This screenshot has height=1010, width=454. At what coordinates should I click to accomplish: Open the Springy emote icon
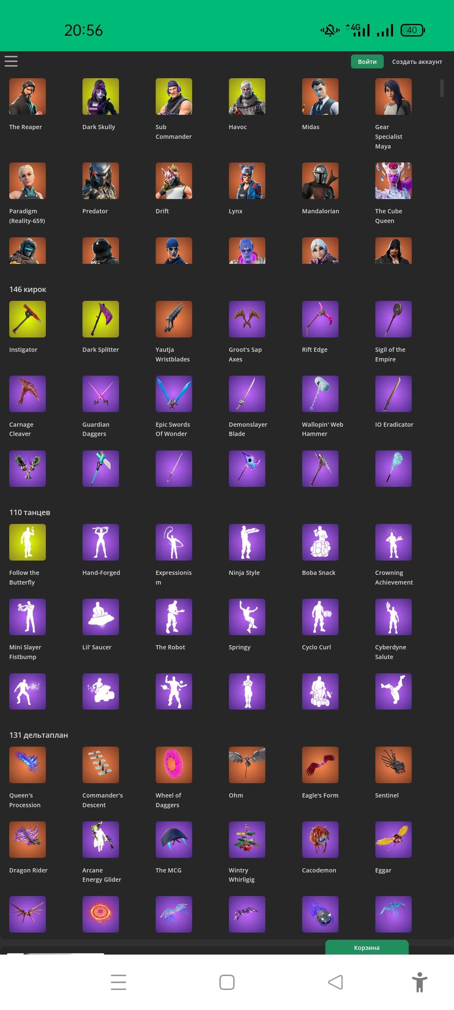click(x=247, y=617)
